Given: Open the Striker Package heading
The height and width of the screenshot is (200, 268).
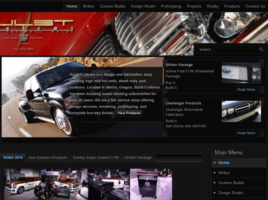Looking at the screenshot, I should pos(179,65).
